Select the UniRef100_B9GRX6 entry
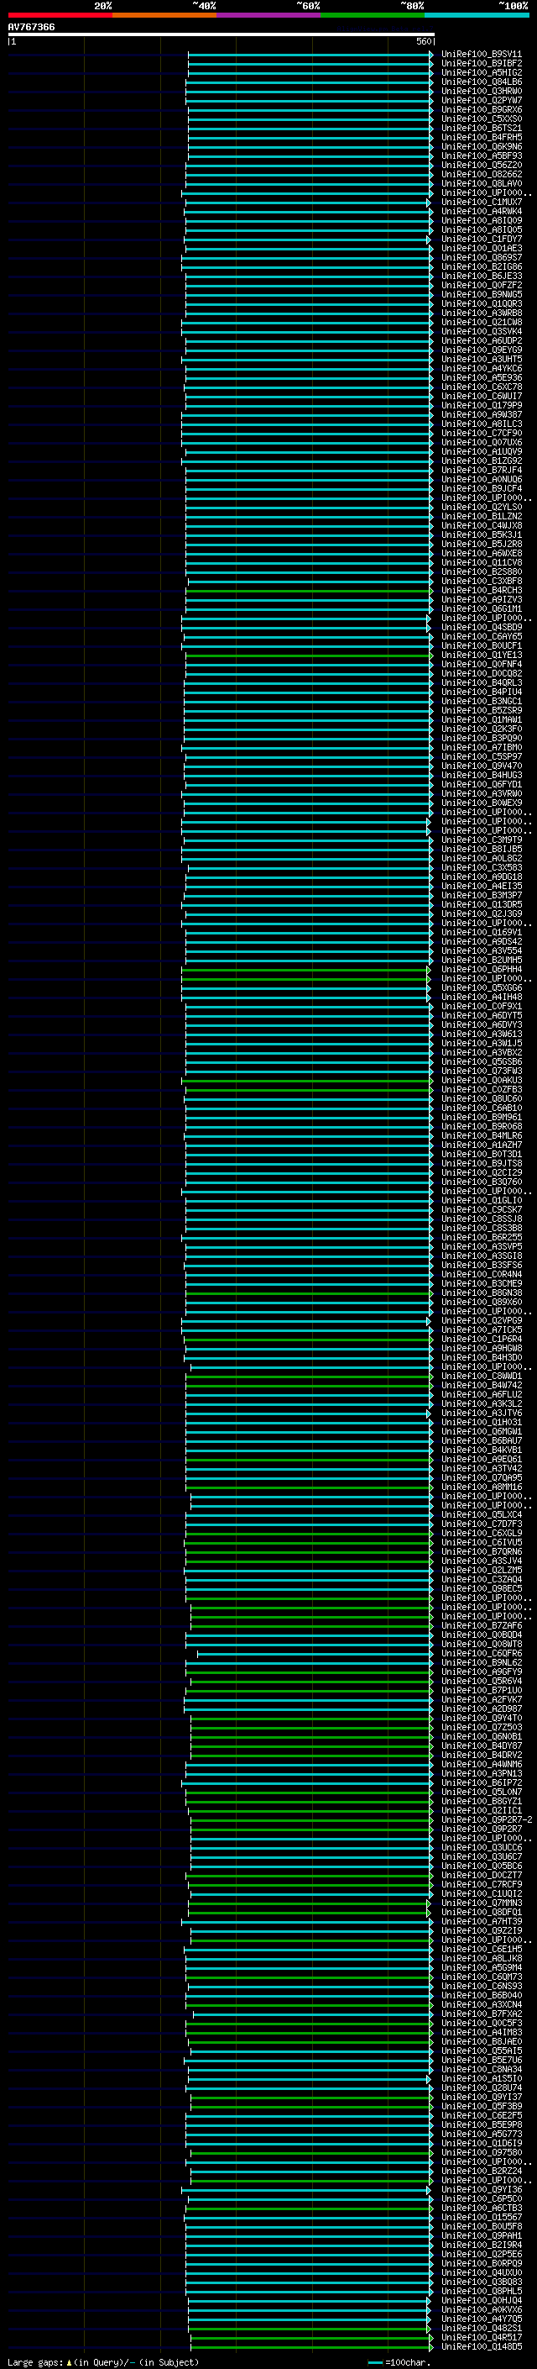Viewport: 537px width, 2369px height. click(x=482, y=109)
